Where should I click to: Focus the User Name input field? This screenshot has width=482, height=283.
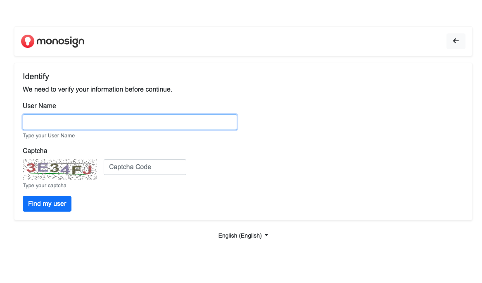pos(130,122)
